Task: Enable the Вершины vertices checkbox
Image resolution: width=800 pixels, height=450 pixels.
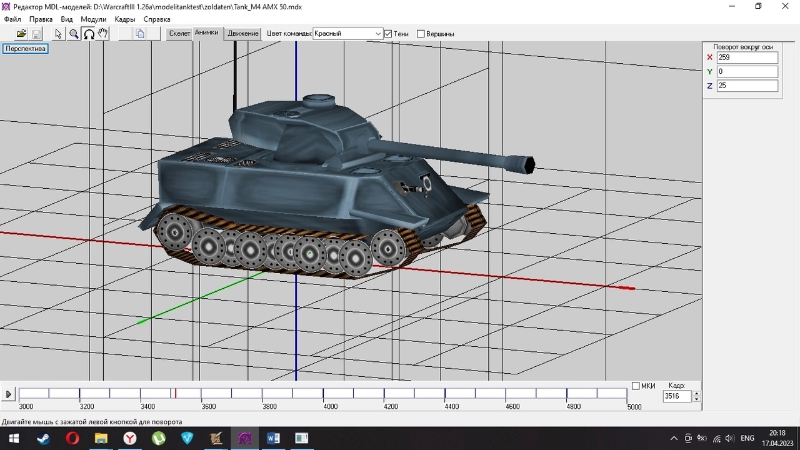Action: click(421, 34)
